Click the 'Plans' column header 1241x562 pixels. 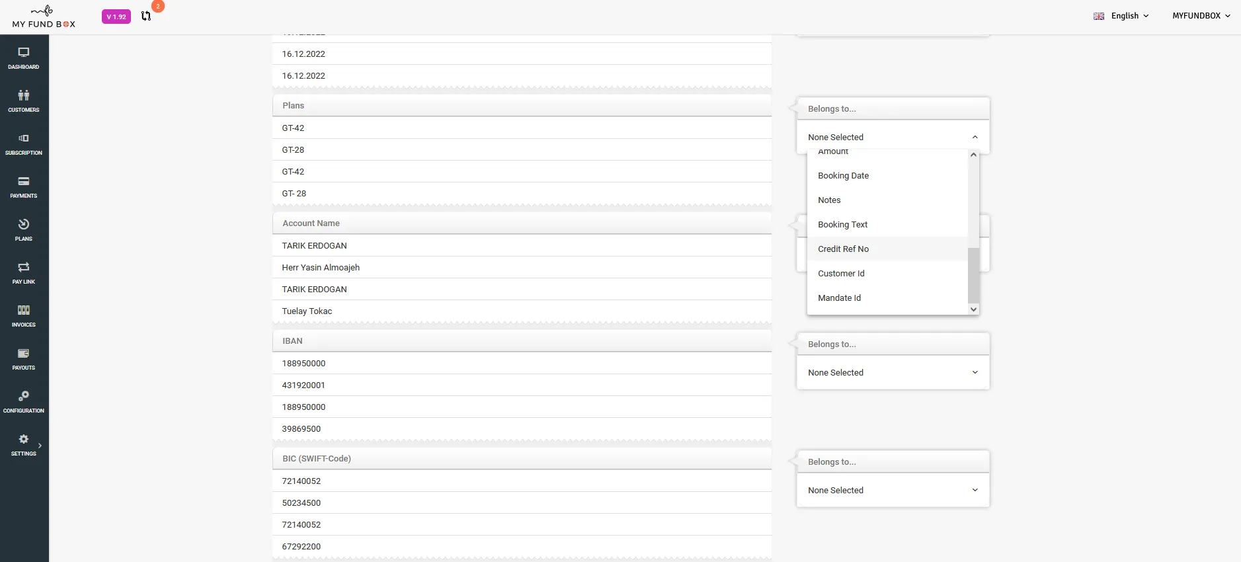(522, 106)
